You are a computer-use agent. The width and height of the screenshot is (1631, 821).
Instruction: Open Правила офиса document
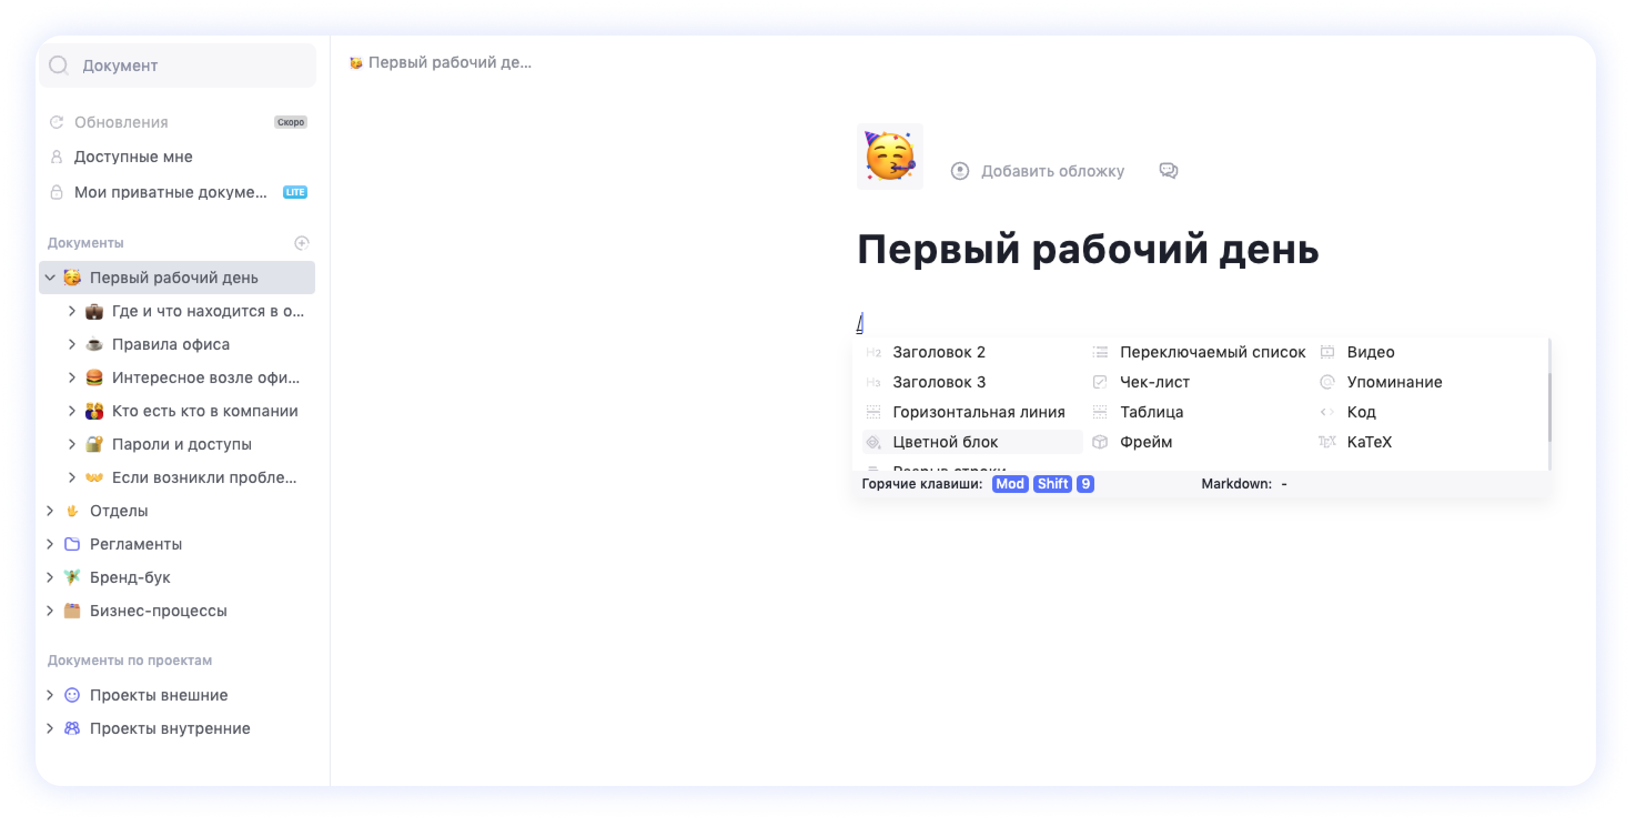170,344
